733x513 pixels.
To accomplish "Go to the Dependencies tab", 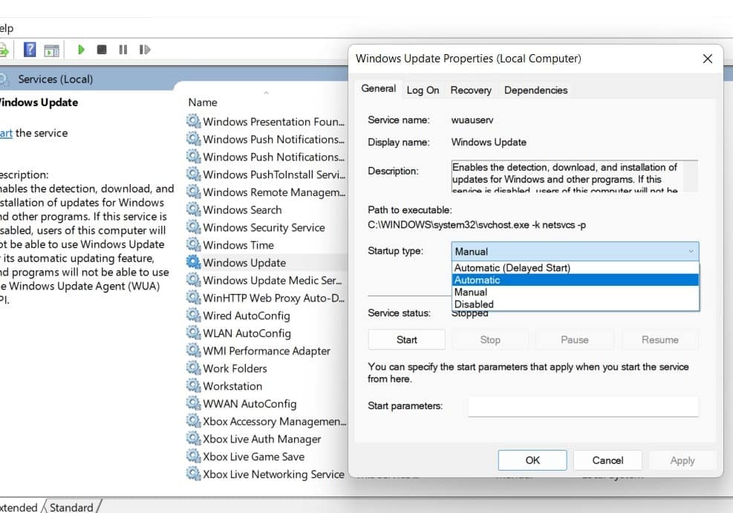I will click(535, 90).
